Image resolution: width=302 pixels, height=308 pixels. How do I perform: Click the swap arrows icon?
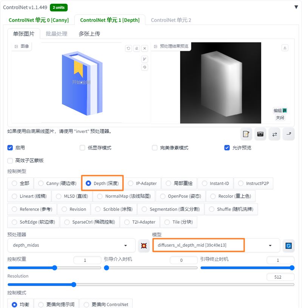point(274,134)
